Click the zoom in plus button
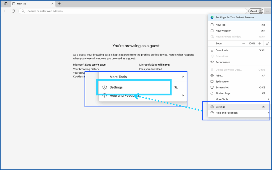 click(x=260, y=43)
